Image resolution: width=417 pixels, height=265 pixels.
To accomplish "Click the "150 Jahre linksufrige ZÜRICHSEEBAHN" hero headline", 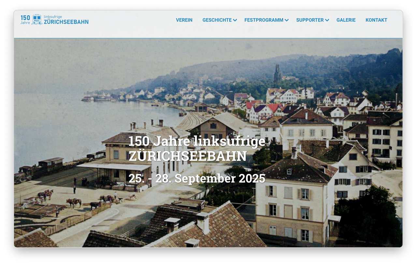I will click(196, 149).
